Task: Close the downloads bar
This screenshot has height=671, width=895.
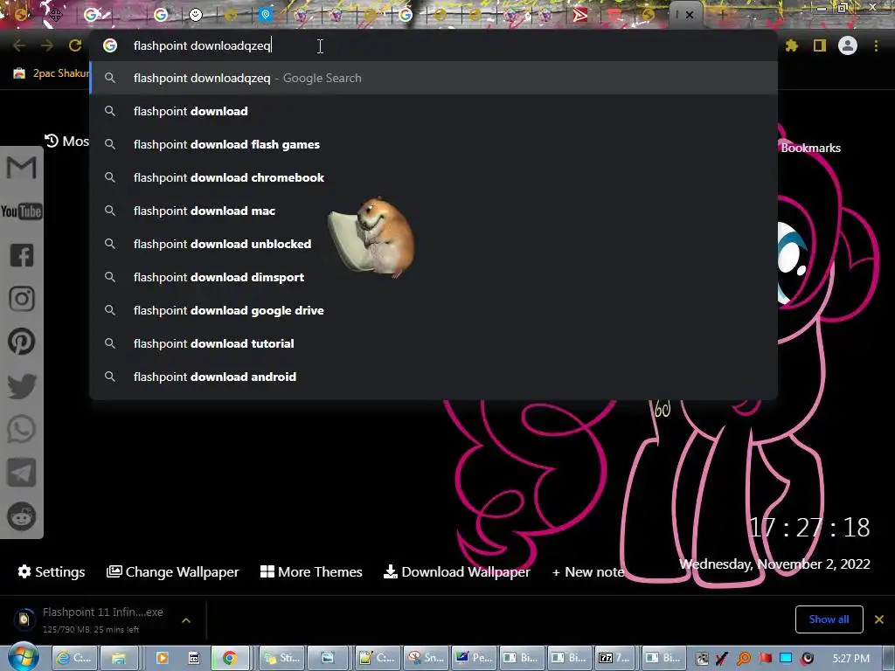Action: tap(879, 619)
